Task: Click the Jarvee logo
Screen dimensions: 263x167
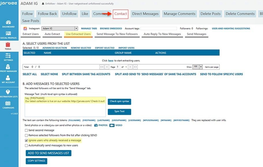Action: pos(9,3)
